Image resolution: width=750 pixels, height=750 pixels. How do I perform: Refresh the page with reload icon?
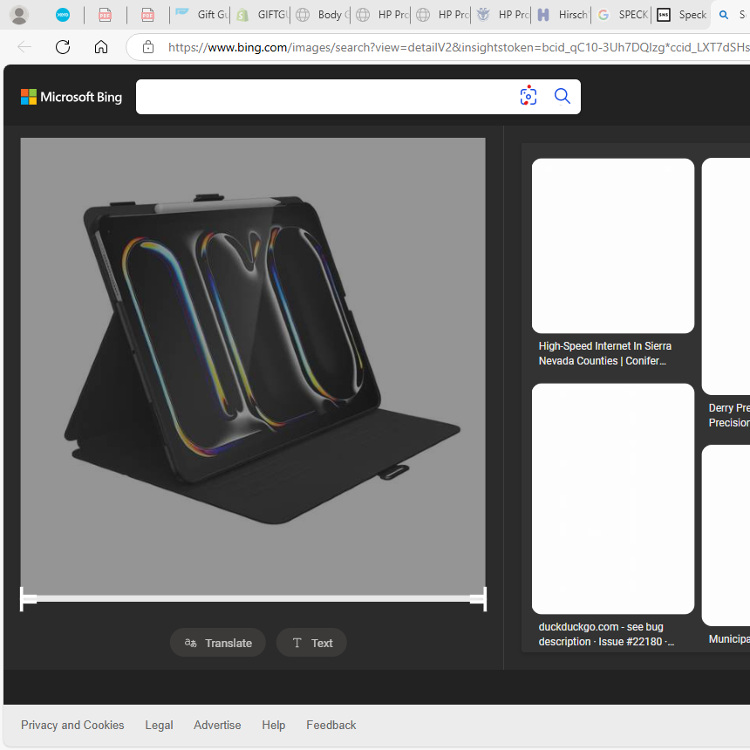63,47
